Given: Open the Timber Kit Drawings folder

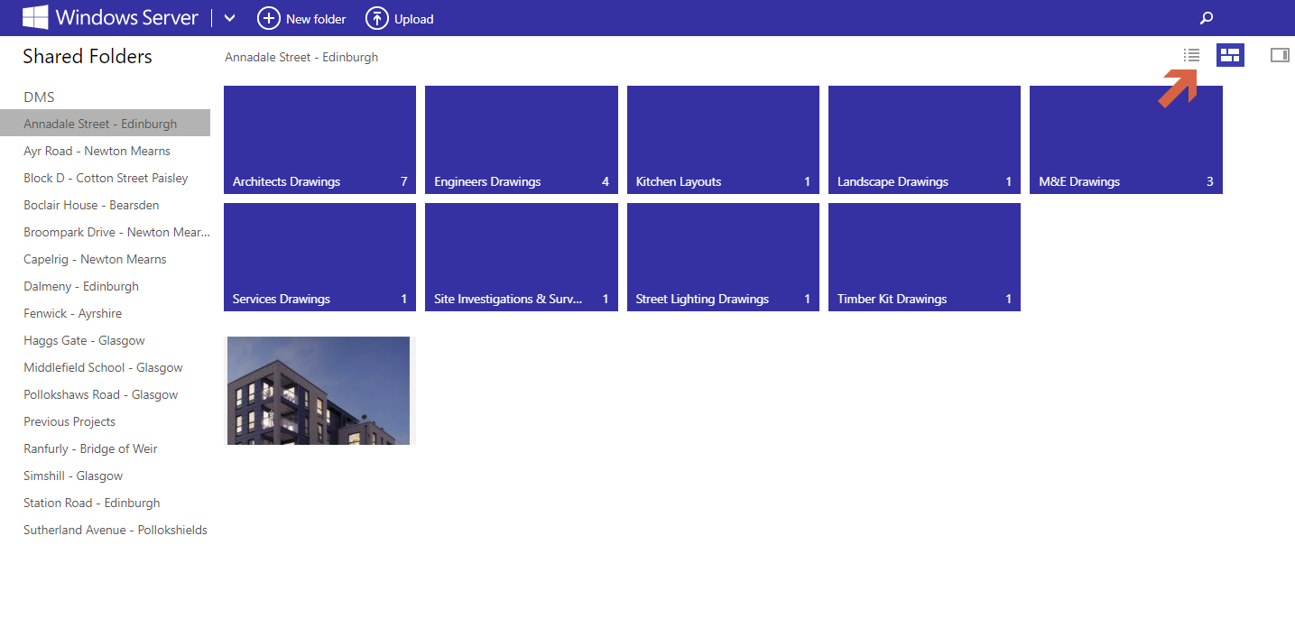Looking at the screenshot, I should click(x=924, y=257).
